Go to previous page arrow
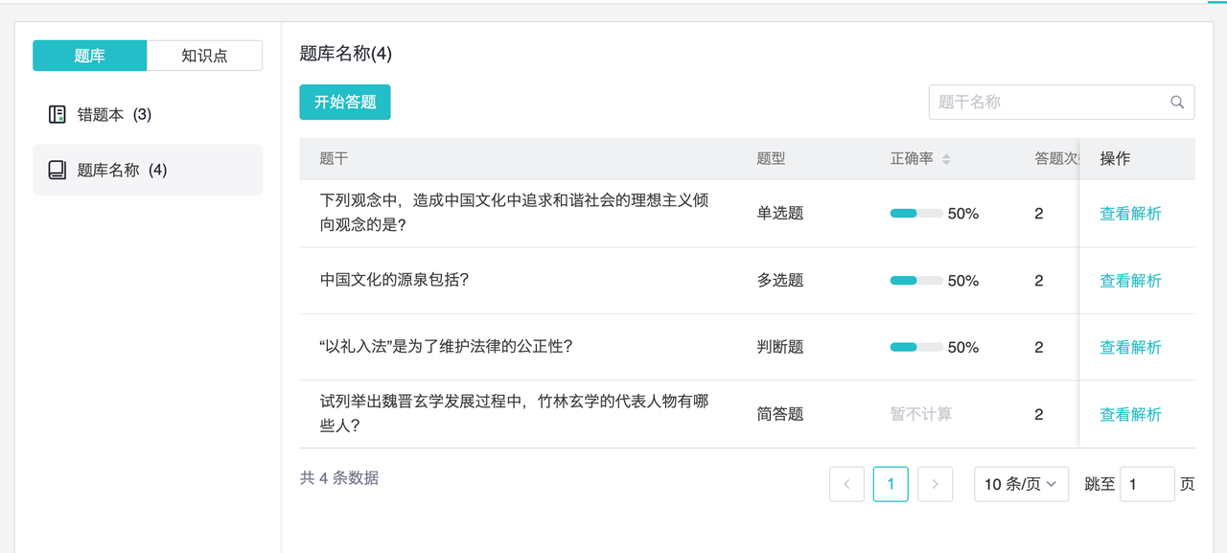 (846, 485)
